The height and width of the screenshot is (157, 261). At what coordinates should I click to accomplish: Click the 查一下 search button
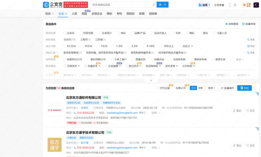163,5
